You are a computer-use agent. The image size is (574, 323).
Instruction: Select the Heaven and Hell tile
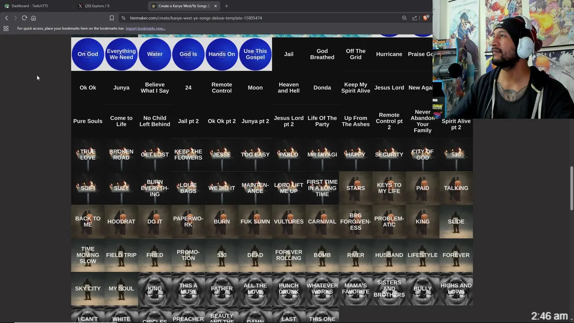pos(289,87)
